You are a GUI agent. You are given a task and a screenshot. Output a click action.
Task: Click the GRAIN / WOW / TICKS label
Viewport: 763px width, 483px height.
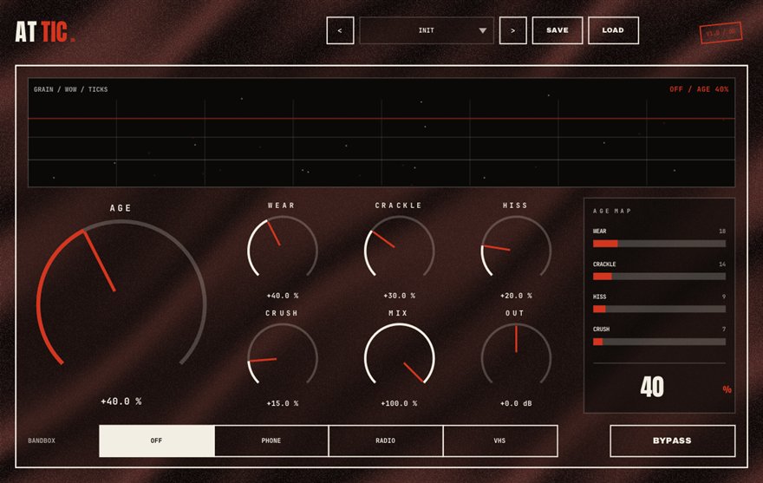tap(70, 89)
